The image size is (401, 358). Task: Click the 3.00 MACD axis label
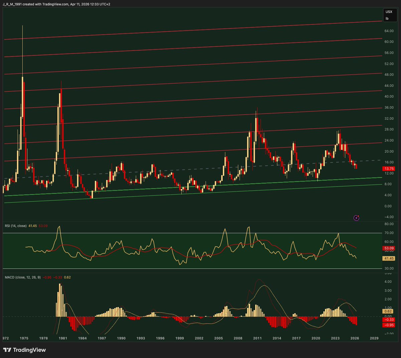click(388, 290)
